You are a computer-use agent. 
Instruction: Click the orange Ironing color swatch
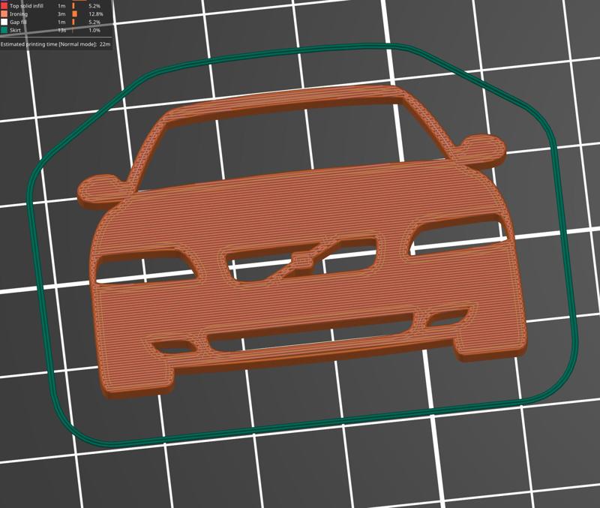[3, 14]
